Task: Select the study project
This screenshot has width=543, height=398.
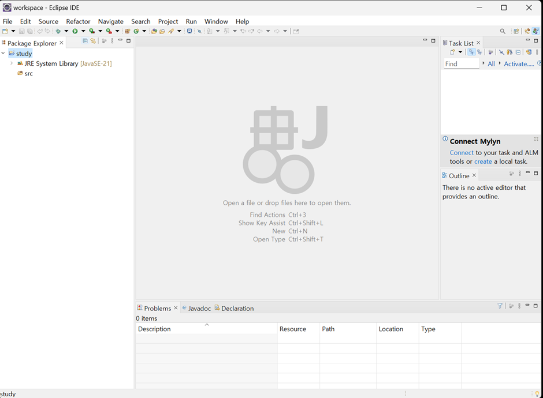Action: pyautogui.click(x=20, y=53)
